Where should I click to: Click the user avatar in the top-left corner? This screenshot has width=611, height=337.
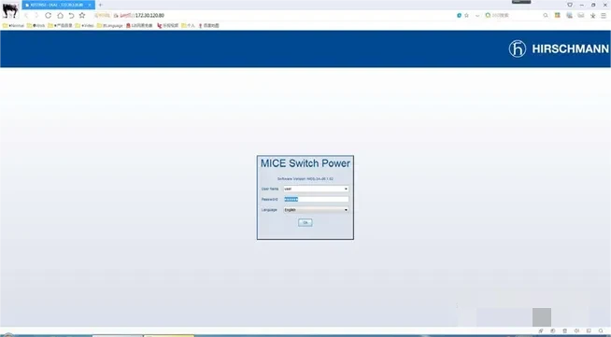point(9,10)
